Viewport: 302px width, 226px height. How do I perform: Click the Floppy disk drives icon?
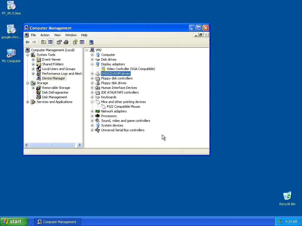coord(98,83)
